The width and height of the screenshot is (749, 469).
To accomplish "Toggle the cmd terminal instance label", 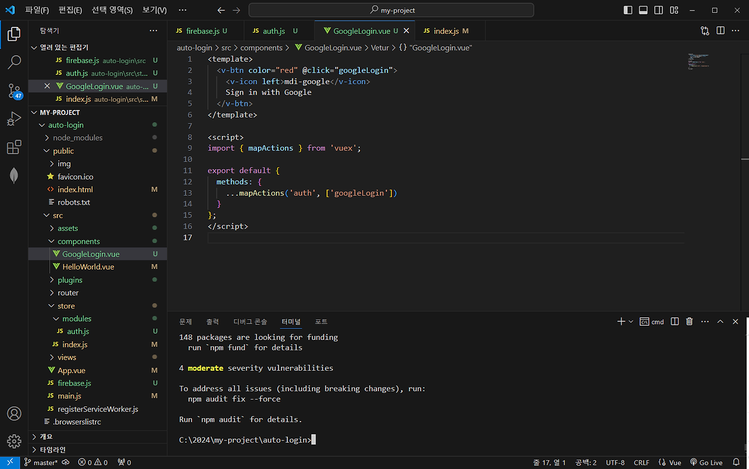I will 652,321.
